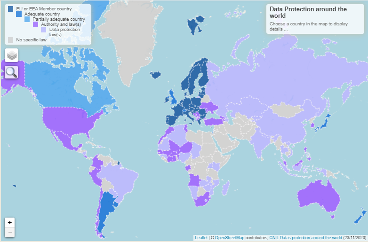The width and height of the screenshot is (368, 242).
Task: Select Turkey on the map
Action: point(214,122)
